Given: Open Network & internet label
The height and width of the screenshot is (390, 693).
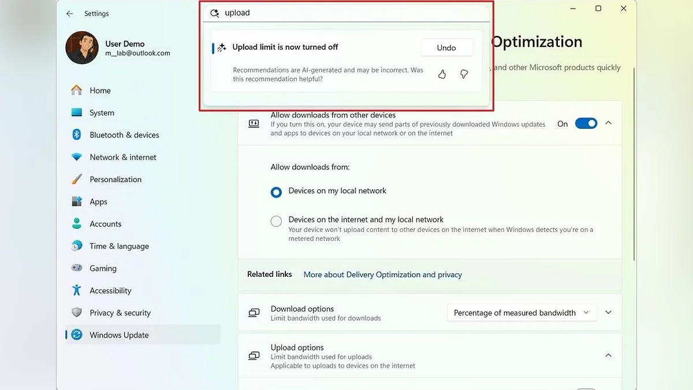Looking at the screenshot, I should click(123, 157).
